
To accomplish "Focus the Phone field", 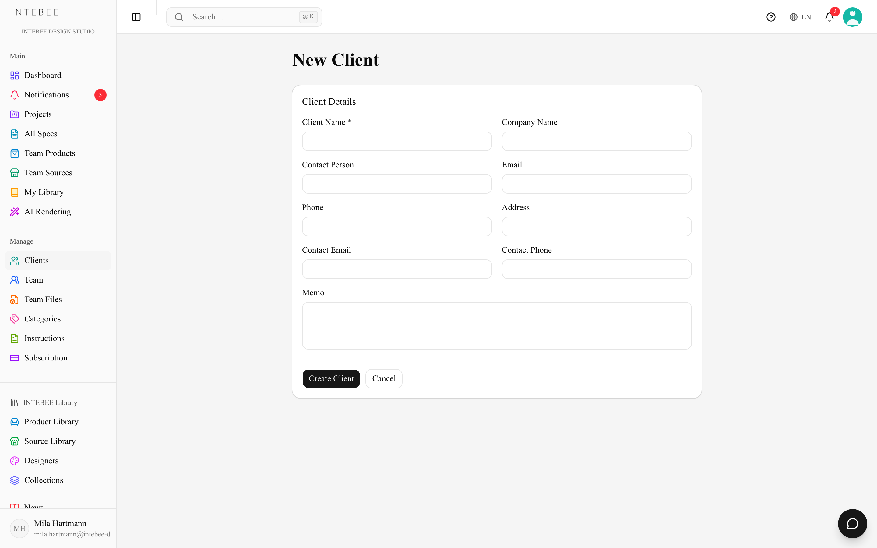I will coord(397,227).
